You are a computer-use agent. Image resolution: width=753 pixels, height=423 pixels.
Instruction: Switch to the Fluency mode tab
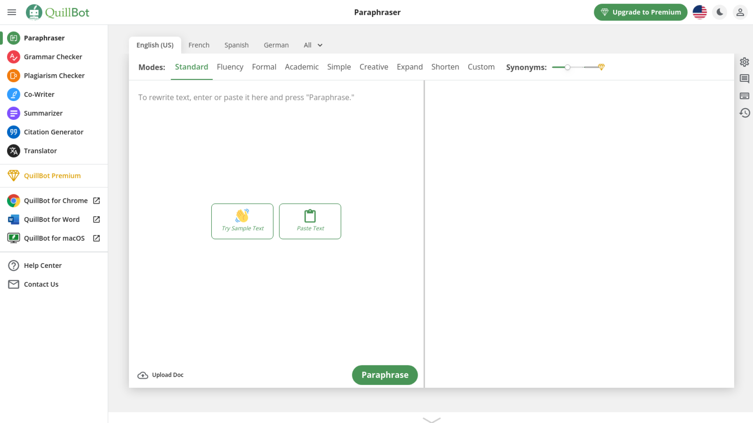coord(230,67)
